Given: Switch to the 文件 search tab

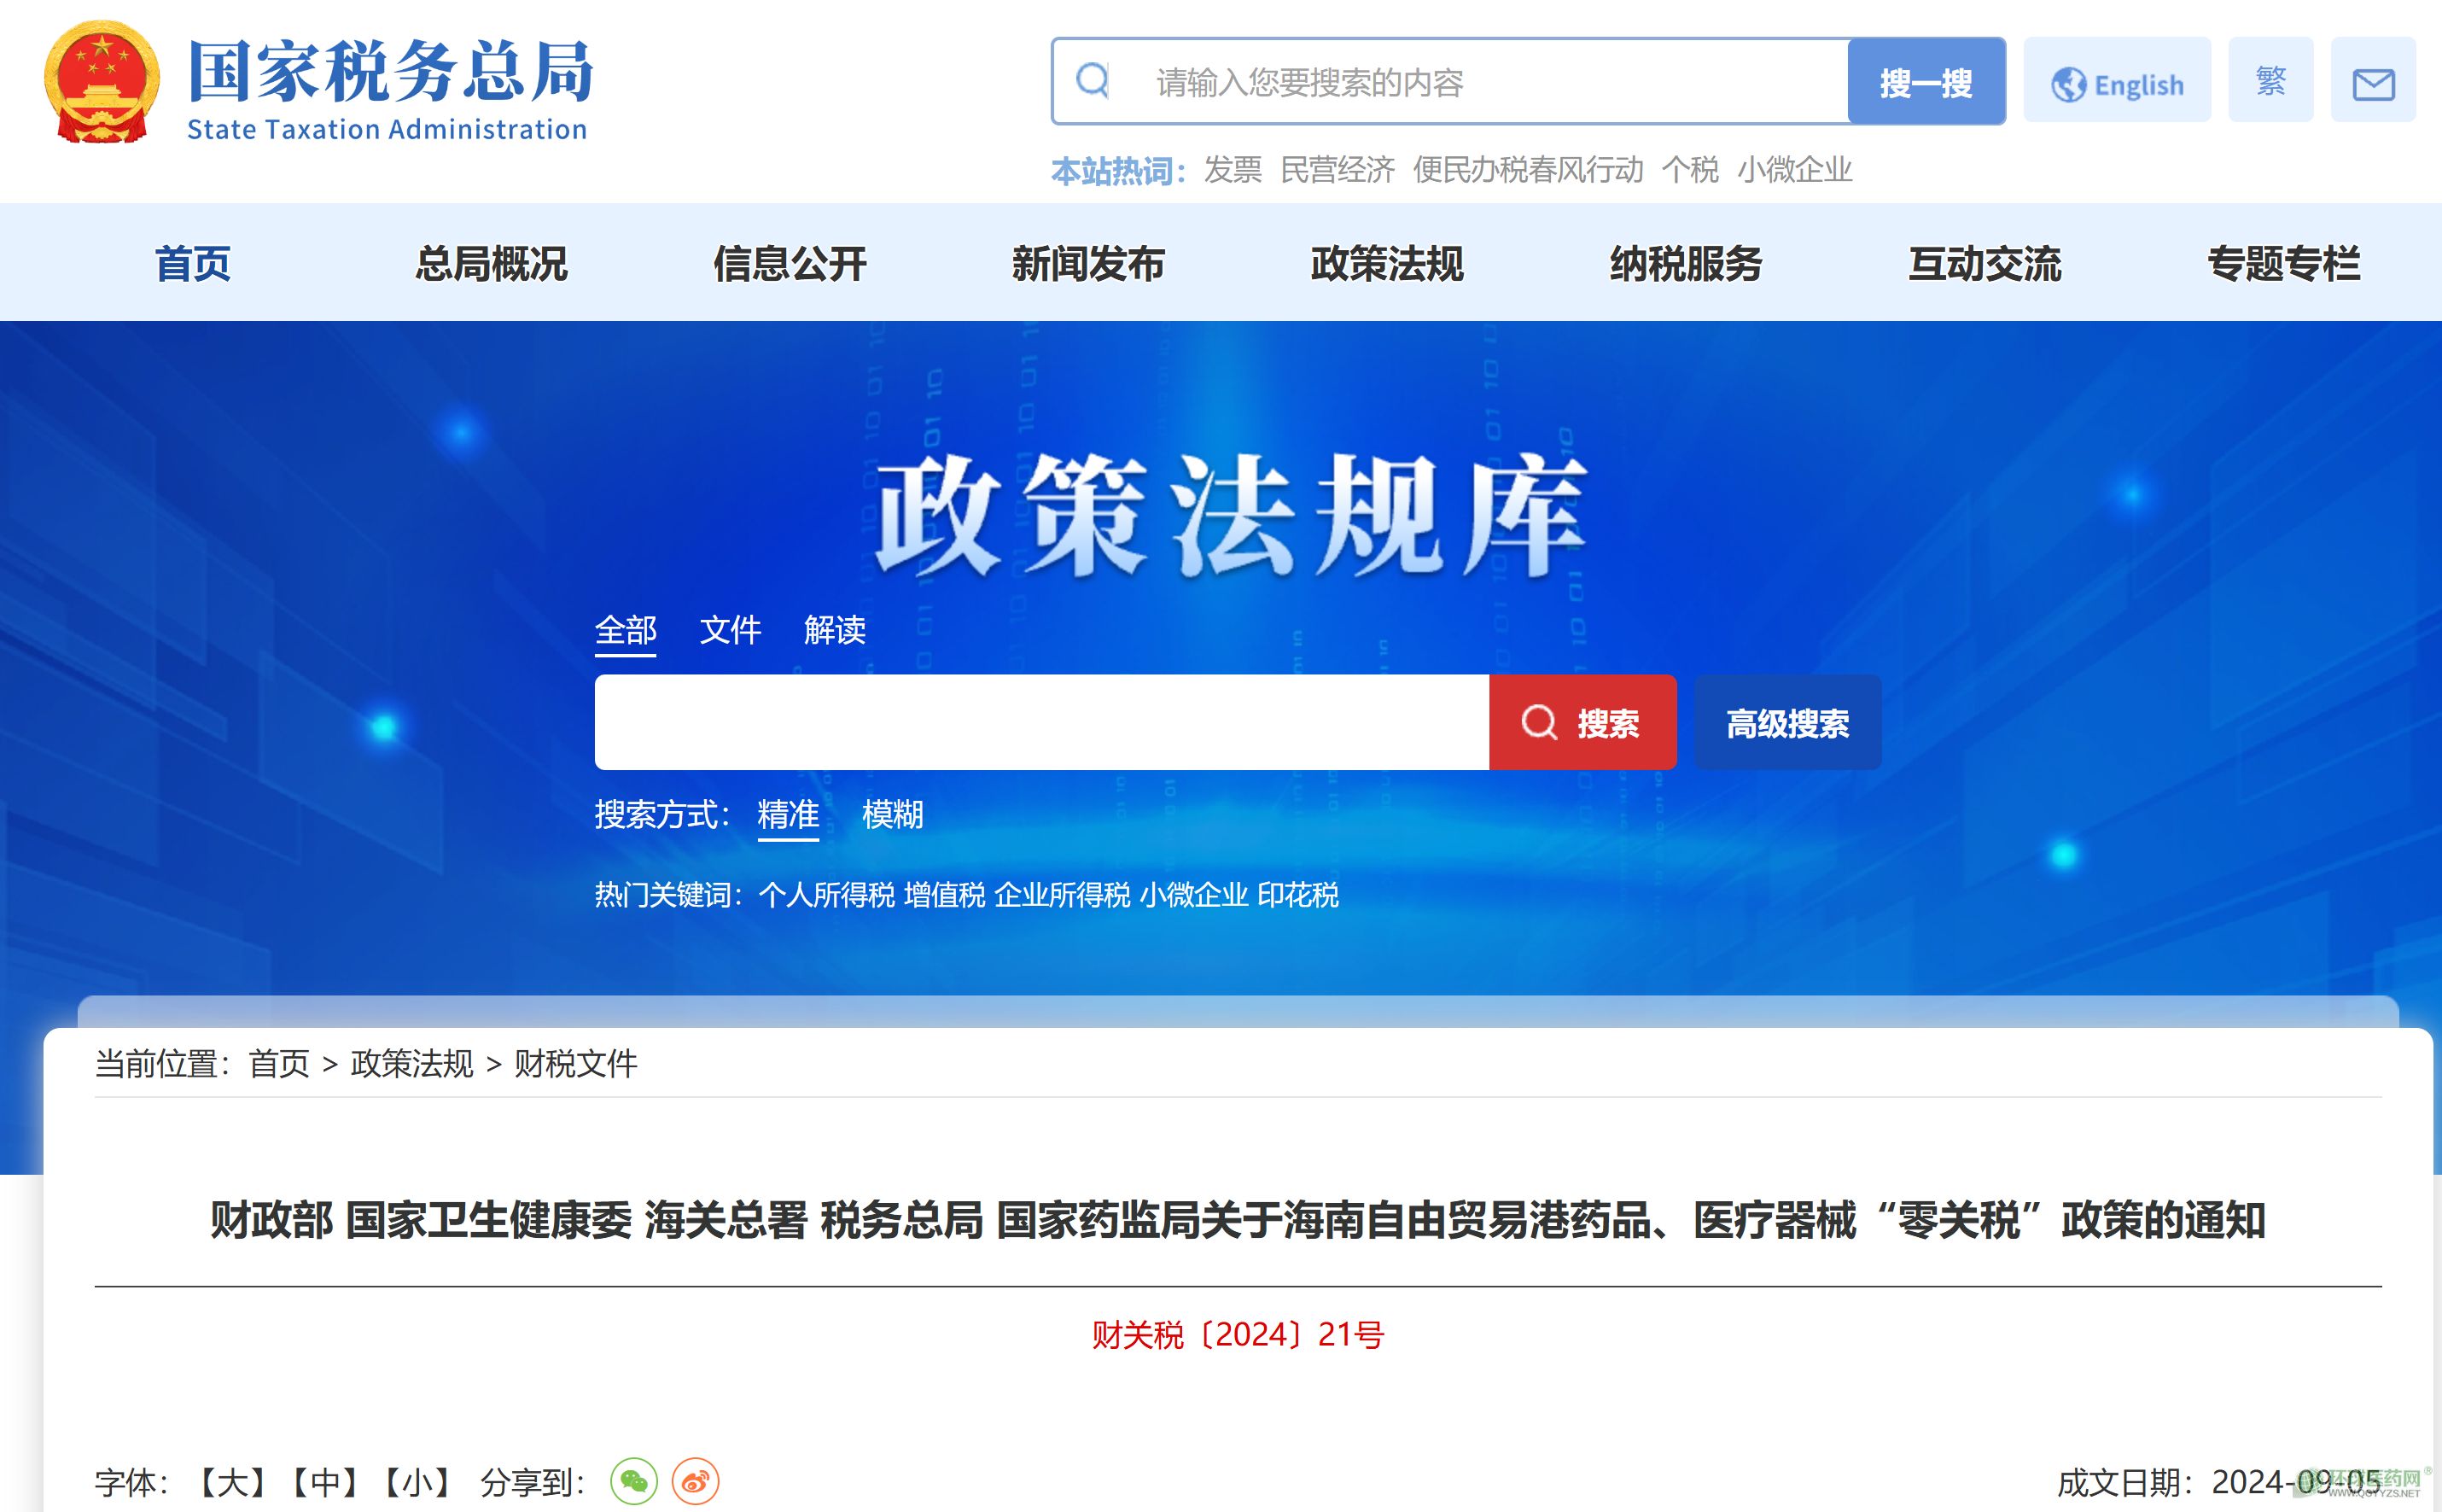Looking at the screenshot, I should (x=730, y=630).
